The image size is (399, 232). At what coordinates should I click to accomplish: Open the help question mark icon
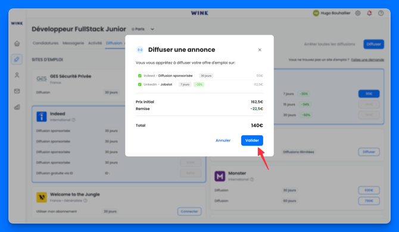[x=381, y=13]
